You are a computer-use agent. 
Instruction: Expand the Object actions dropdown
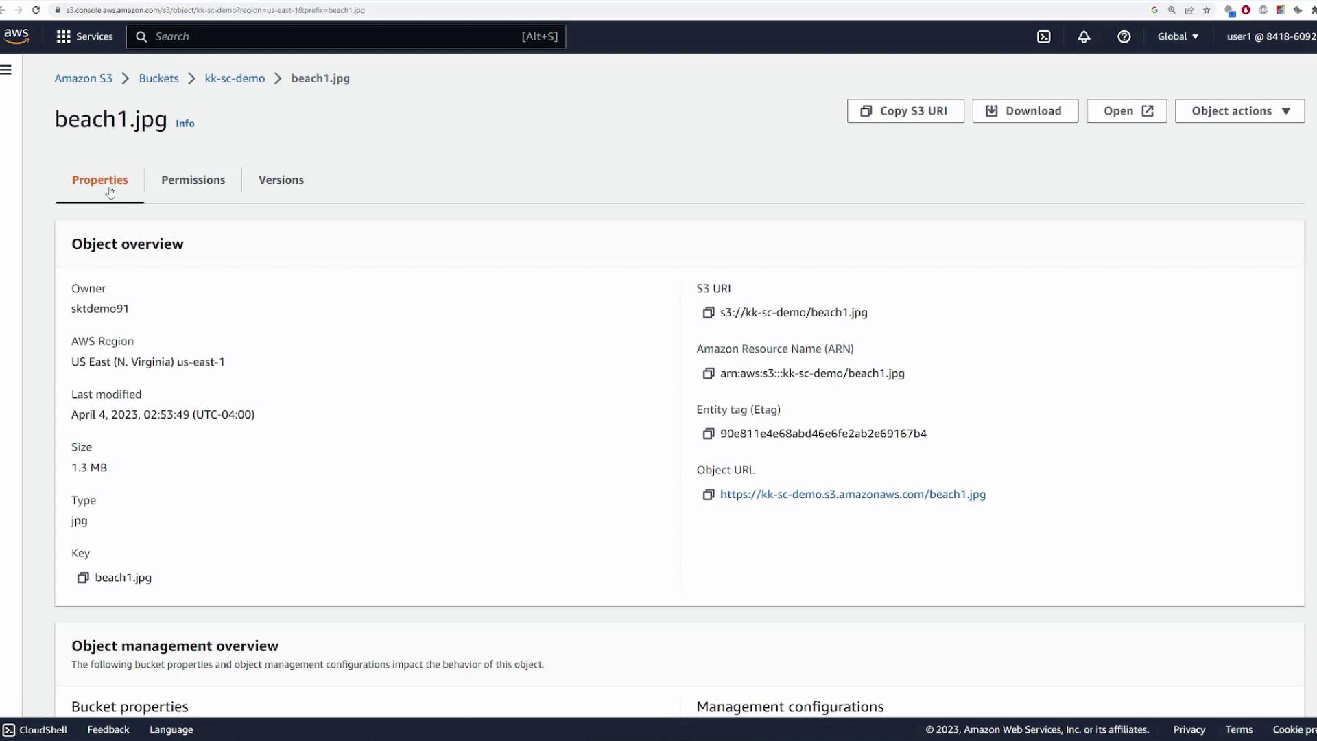1239,111
